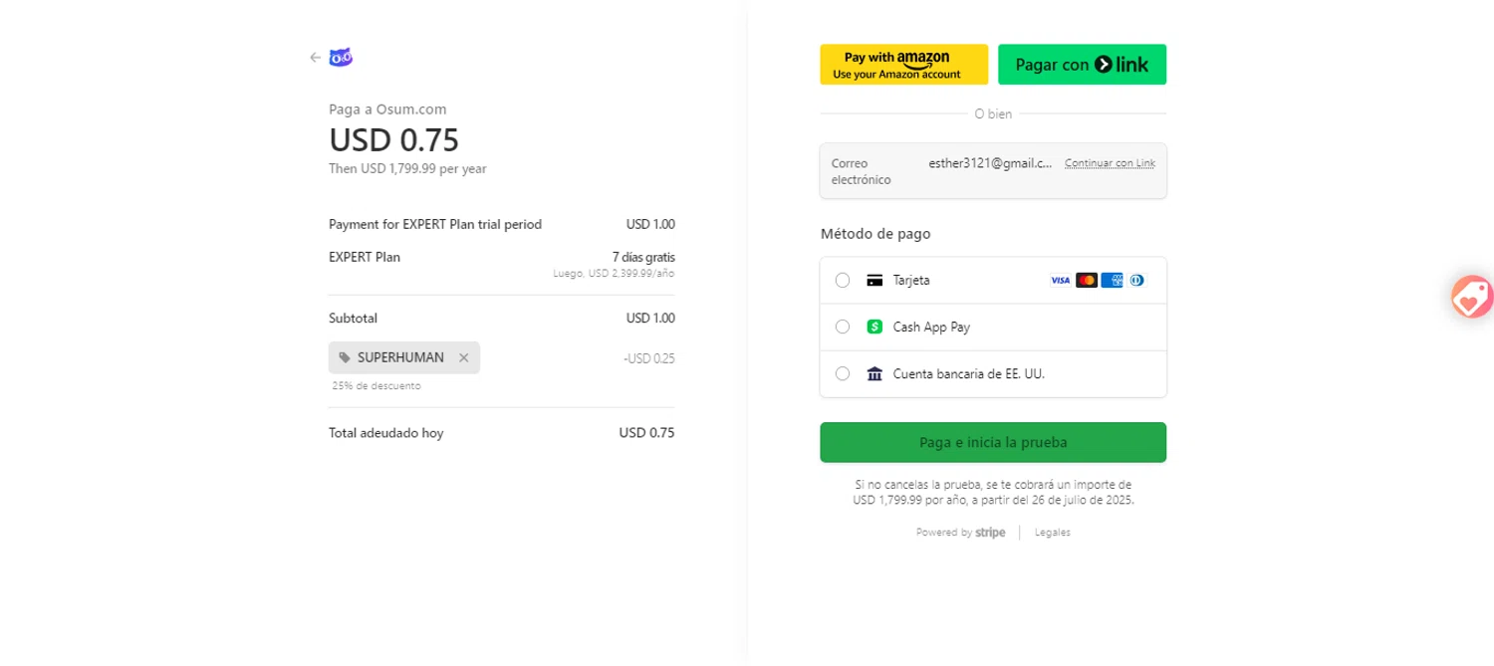Select the Cash App Pay radio button
1494x666 pixels.
(843, 327)
